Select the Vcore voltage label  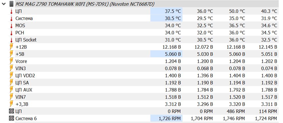pyautogui.click(x=21, y=61)
